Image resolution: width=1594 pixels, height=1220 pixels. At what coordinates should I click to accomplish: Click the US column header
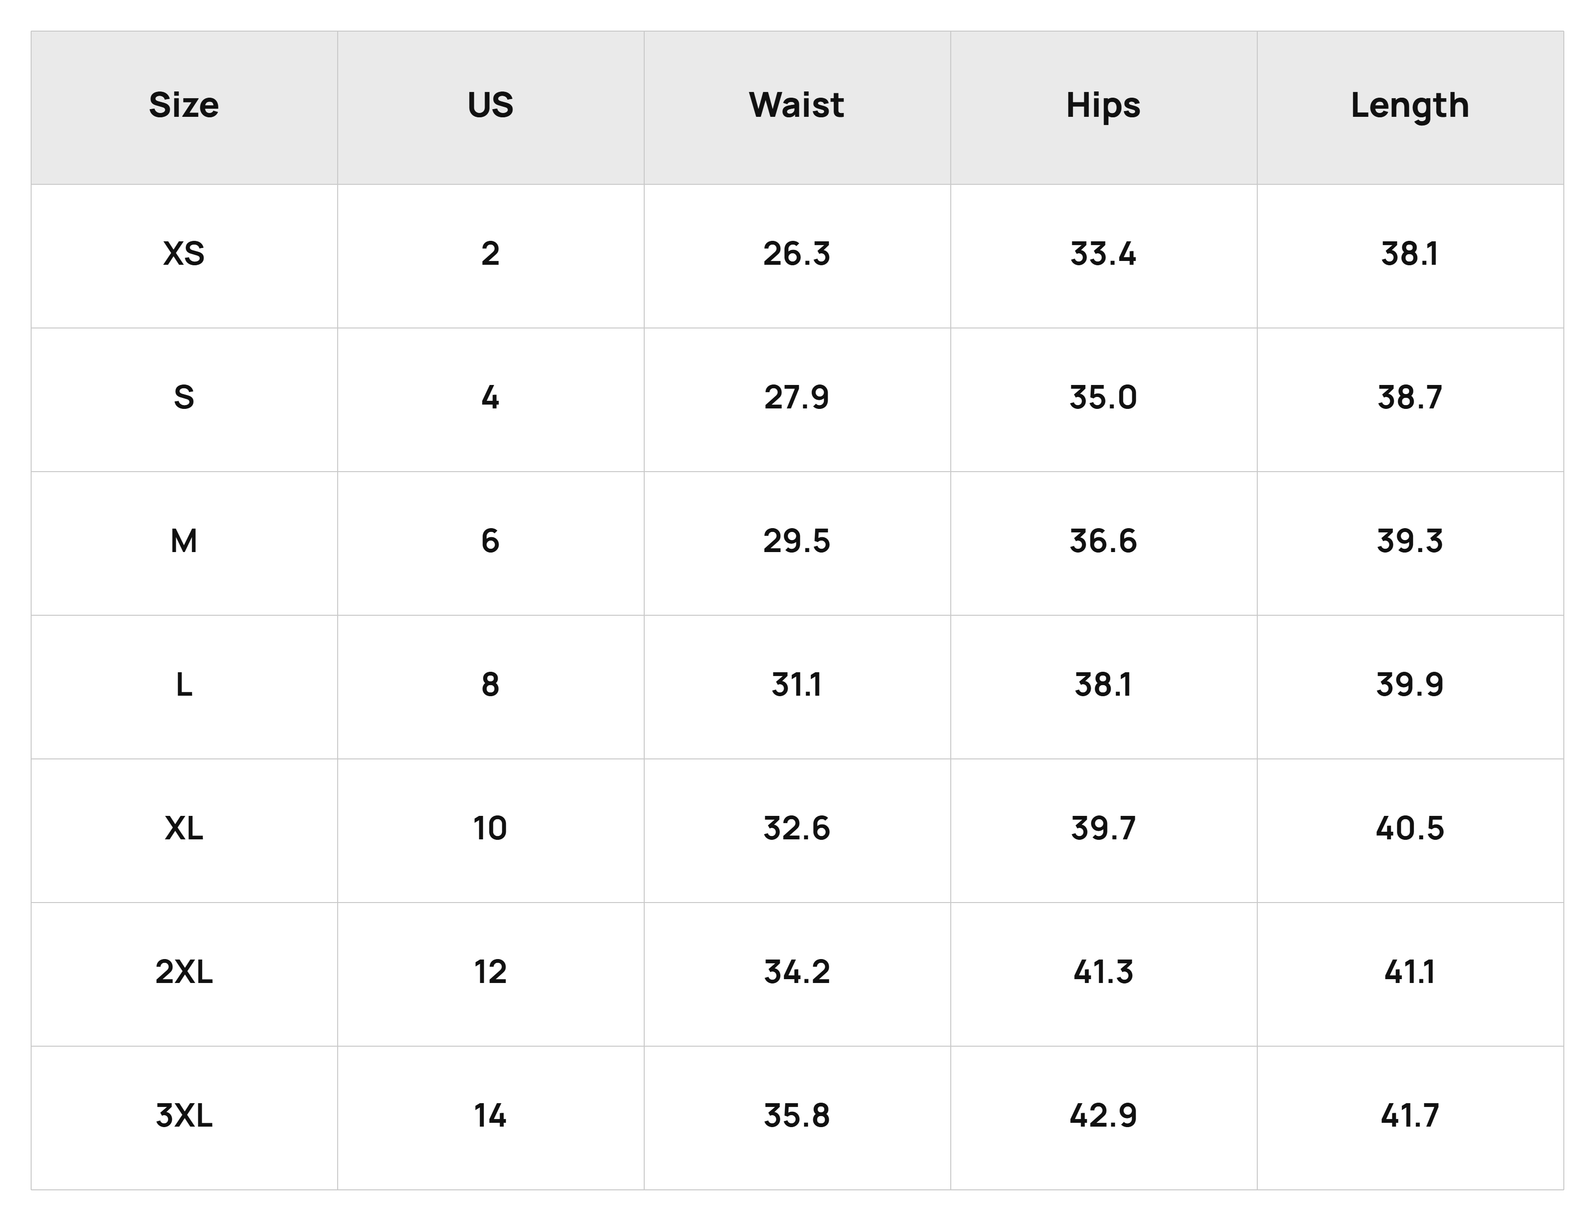coord(490,107)
